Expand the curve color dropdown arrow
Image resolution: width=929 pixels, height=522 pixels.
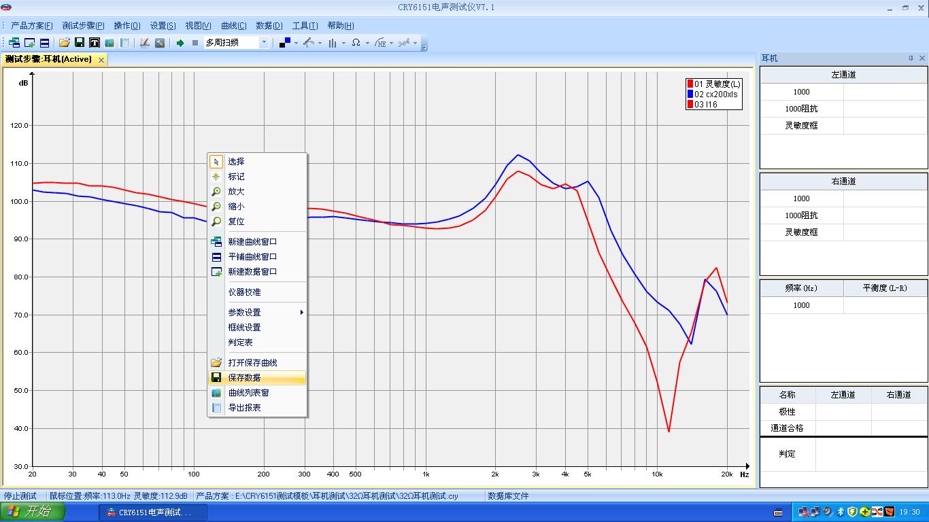click(296, 43)
